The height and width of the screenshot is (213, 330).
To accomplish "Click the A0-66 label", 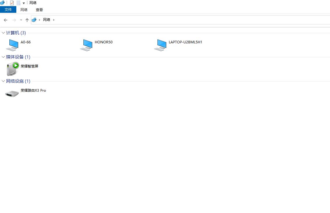I will [26, 42].
